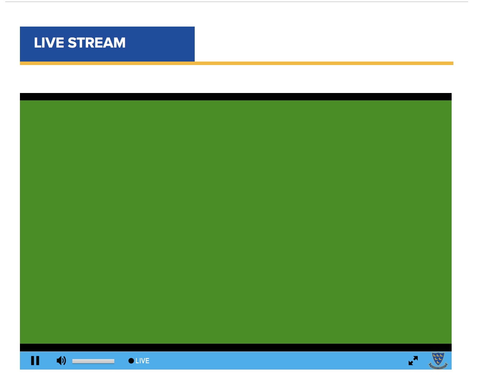Image resolution: width=481 pixels, height=386 pixels.
Task: Click the Sussex Cricket crest logo
Action: tap(438, 360)
